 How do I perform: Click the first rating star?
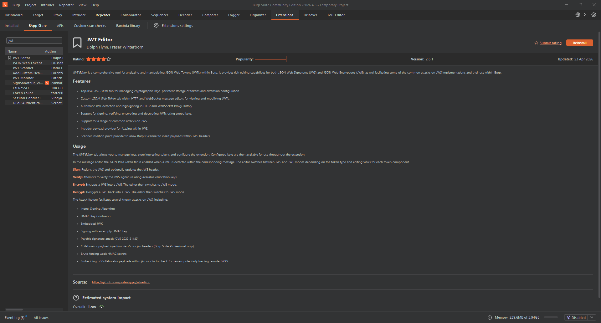click(89, 59)
